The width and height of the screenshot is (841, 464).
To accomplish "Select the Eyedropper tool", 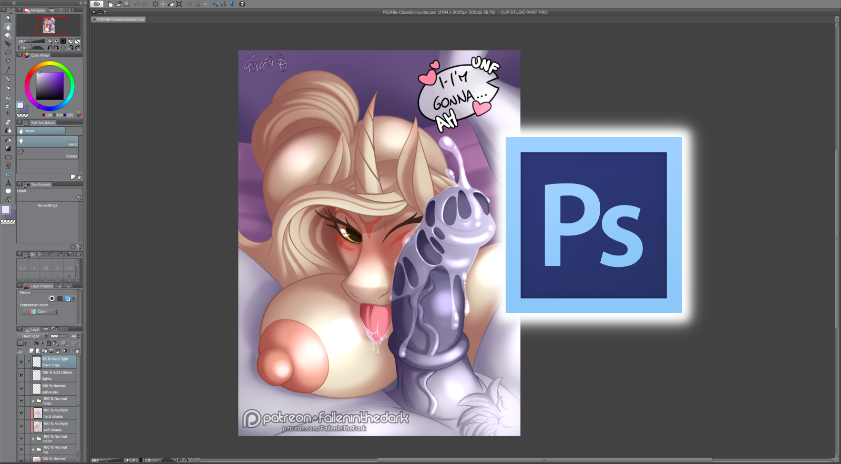I will pyautogui.click(x=8, y=69).
